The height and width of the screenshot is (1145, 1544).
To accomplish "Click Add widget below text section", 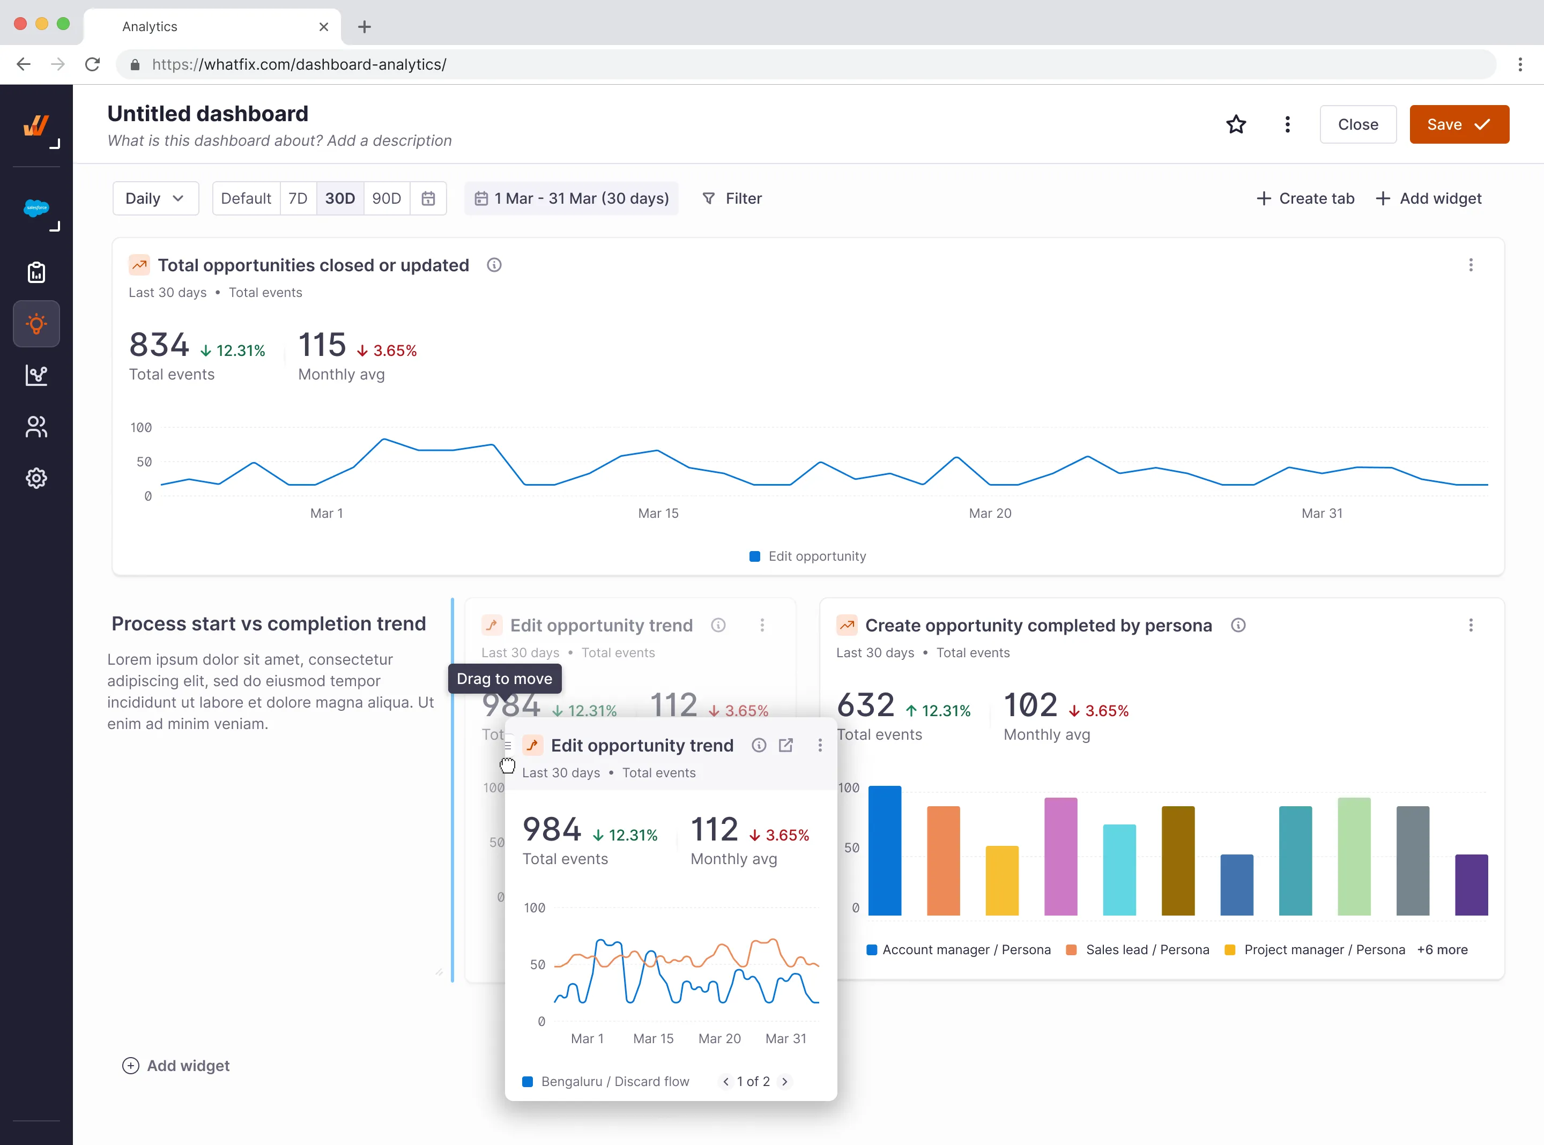I will point(176,1065).
